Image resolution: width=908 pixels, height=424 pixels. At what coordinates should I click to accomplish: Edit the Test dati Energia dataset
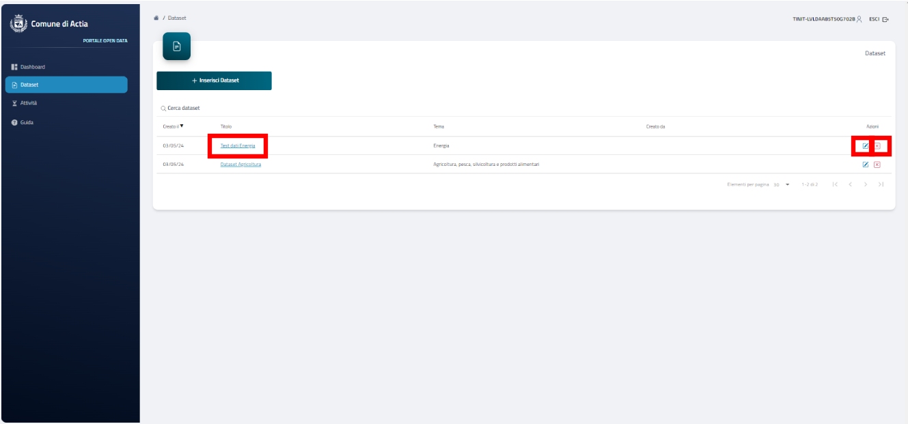pyautogui.click(x=865, y=146)
